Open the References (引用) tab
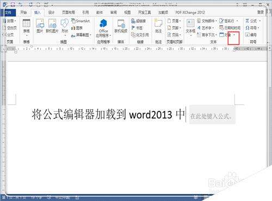 (85, 12)
